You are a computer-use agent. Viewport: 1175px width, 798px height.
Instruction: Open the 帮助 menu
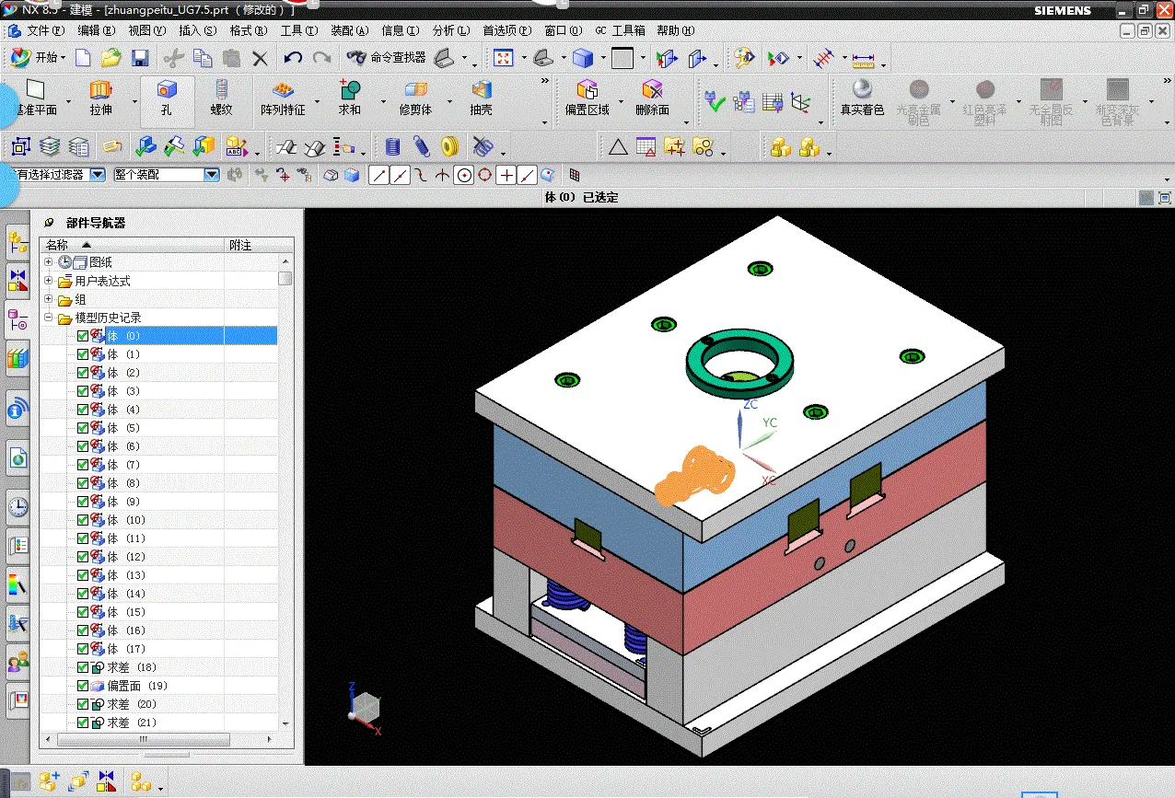click(675, 30)
